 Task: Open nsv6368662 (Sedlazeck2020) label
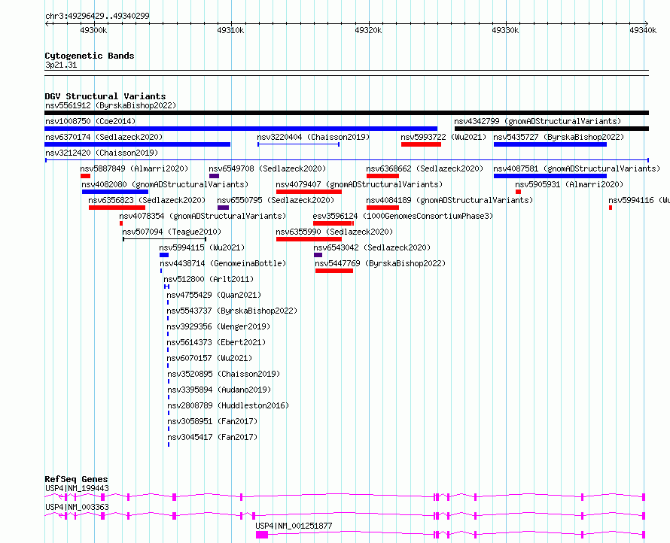(425, 168)
